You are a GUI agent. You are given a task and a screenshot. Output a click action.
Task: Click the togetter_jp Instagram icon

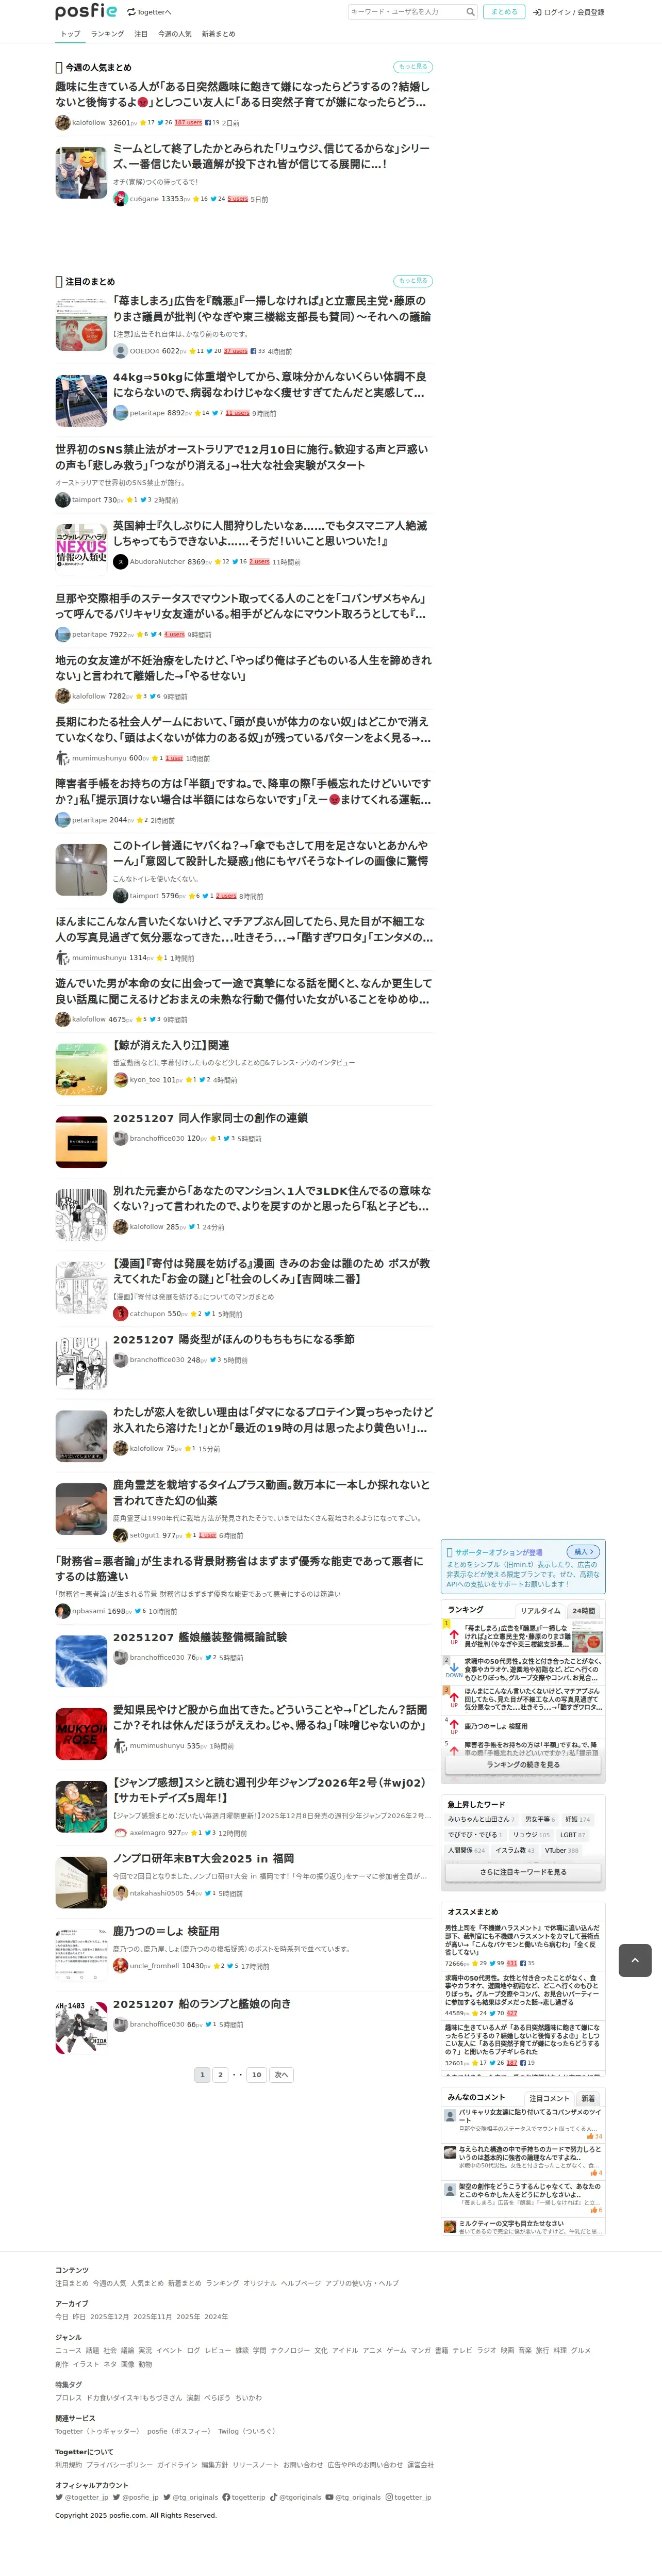pyautogui.click(x=389, y=2497)
